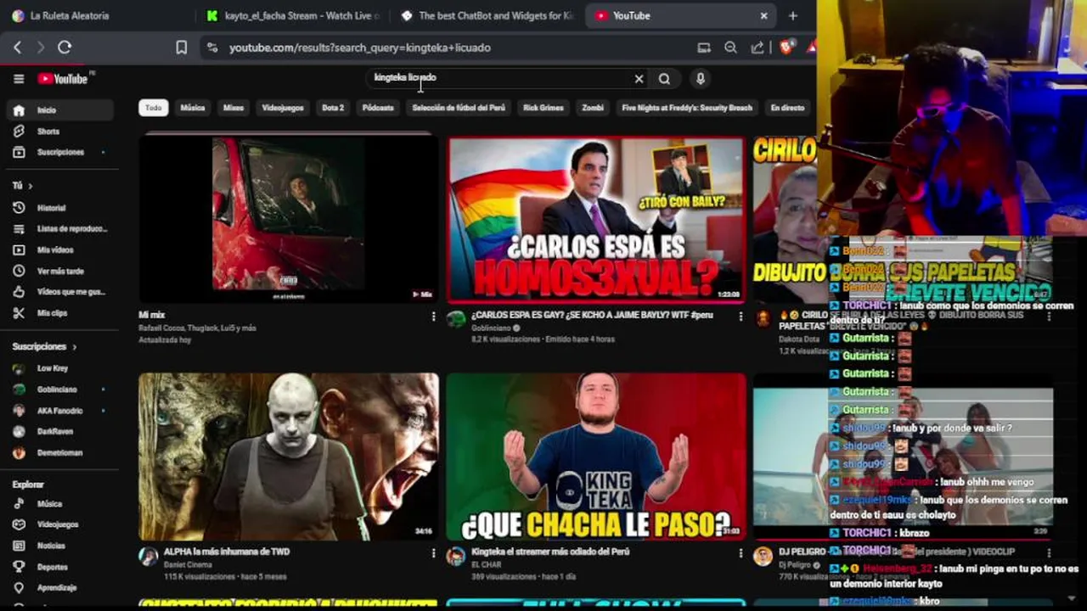Click the share icon in address bar
This screenshot has width=1087, height=611.
point(757,48)
